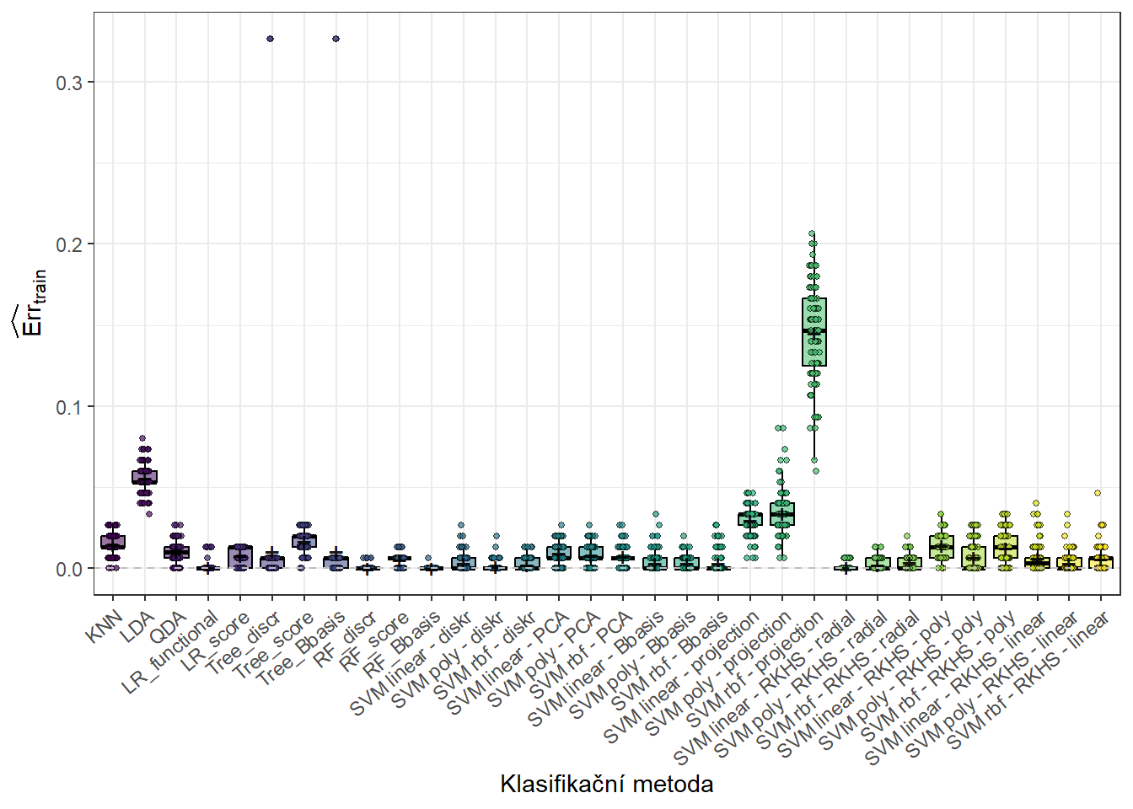This screenshot has height=809, width=1133.
Task: Select the LR_score boxplot box
Action: 240,557
